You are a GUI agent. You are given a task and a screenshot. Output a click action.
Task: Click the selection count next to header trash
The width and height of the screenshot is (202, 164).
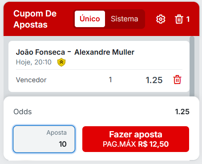click(188, 19)
